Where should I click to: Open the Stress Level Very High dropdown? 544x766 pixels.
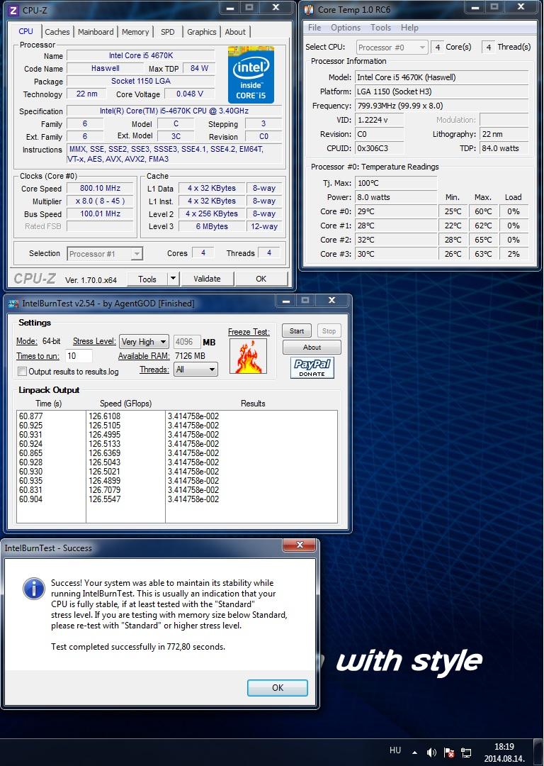pos(144,341)
